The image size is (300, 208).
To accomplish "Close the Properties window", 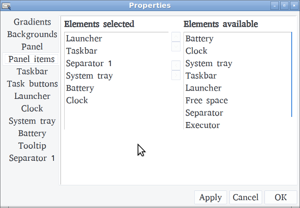I will (293, 6).
